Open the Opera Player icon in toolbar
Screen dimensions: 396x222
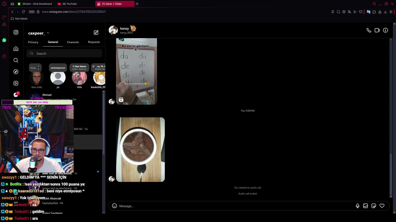(355, 12)
